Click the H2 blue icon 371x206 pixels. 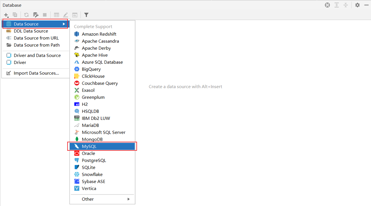[x=77, y=104]
